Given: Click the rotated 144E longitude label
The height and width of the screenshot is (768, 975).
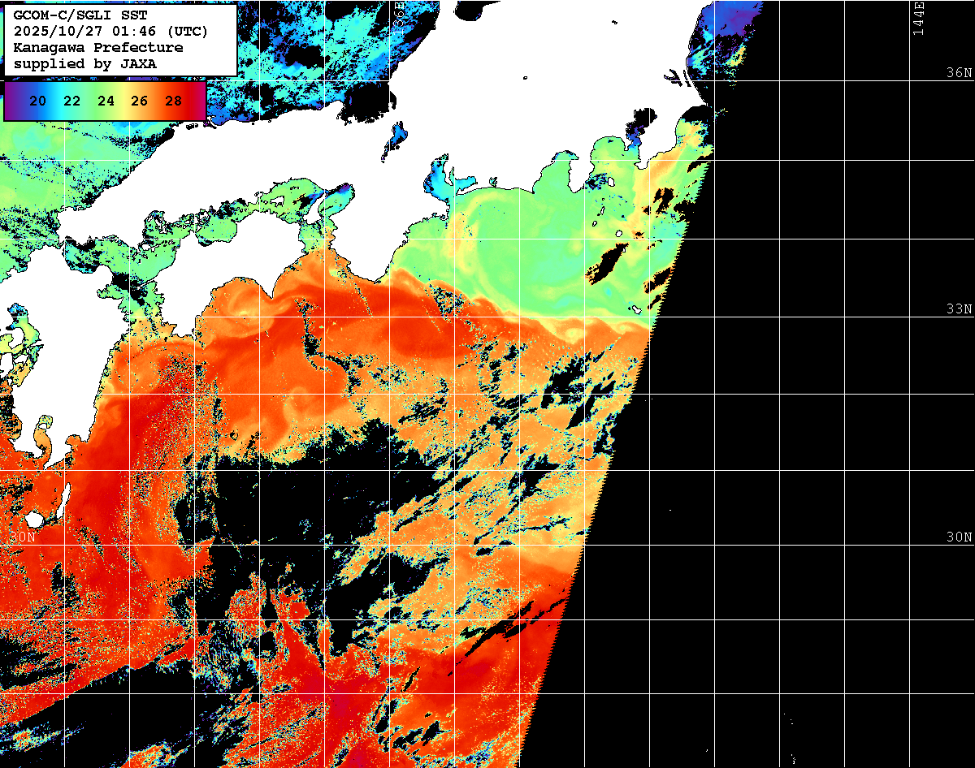Looking at the screenshot, I should coord(919,18).
